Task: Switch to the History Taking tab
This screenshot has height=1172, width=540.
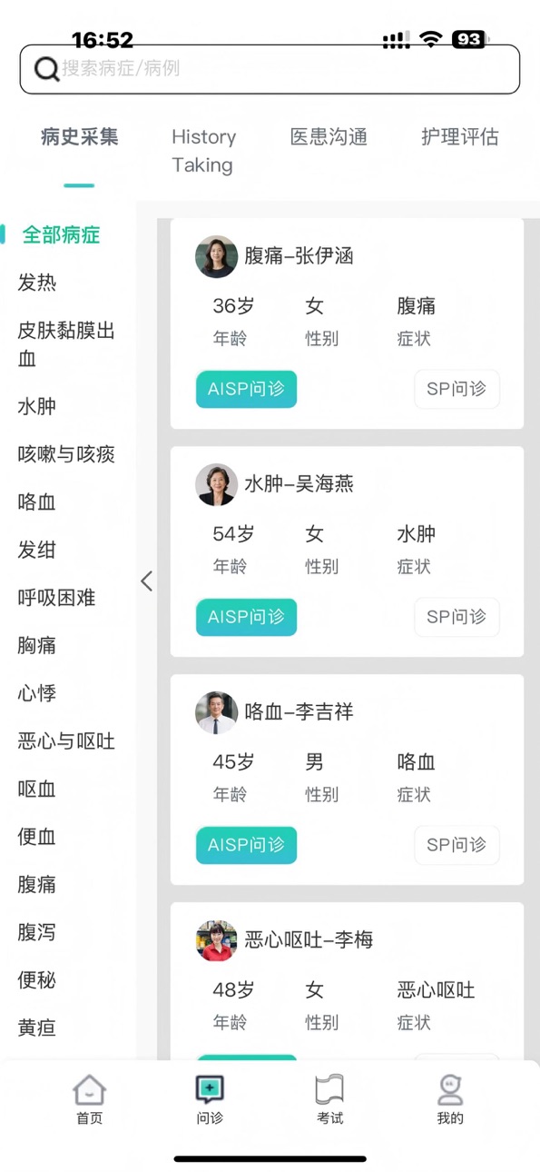Action: [x=203, y=151]
